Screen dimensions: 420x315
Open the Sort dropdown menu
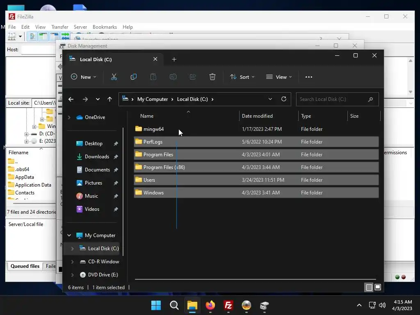242,77
